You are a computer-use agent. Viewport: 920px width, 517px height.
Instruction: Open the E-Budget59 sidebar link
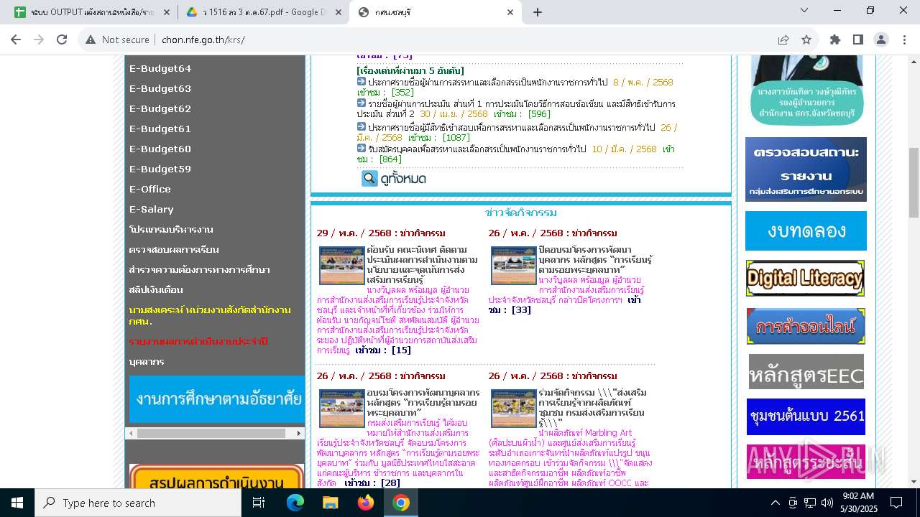160,169
